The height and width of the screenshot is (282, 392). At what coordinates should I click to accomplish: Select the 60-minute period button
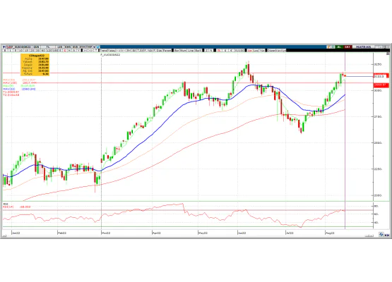coord(43,50)
